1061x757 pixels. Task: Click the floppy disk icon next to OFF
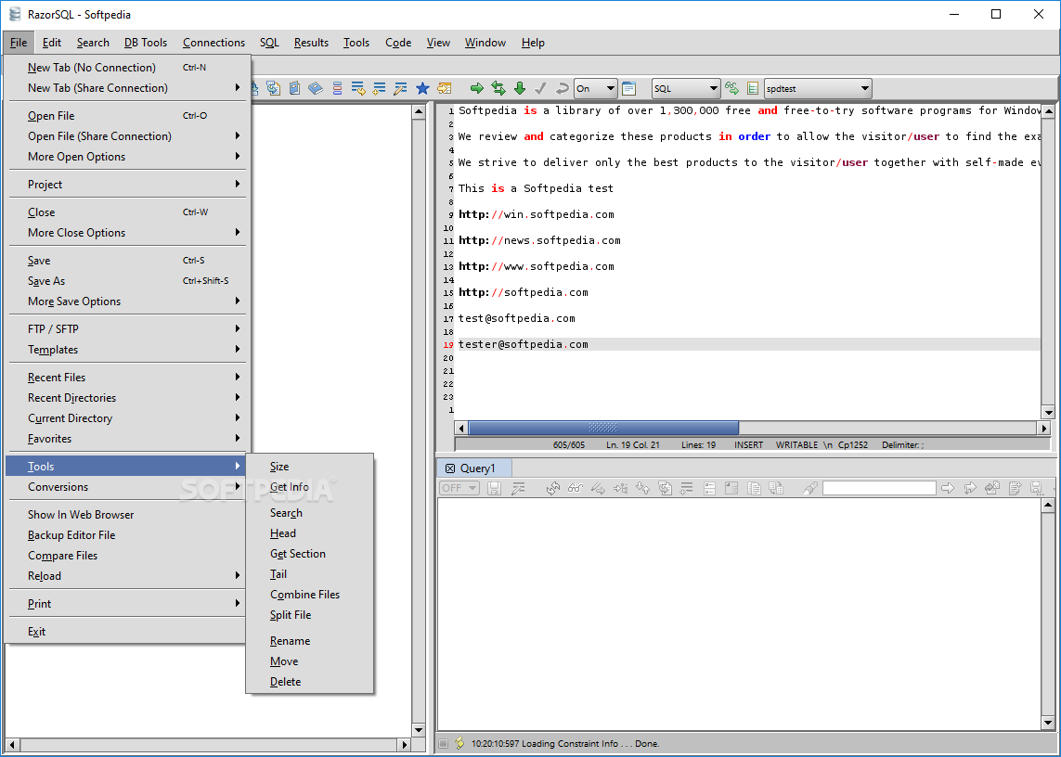[495, 488]
